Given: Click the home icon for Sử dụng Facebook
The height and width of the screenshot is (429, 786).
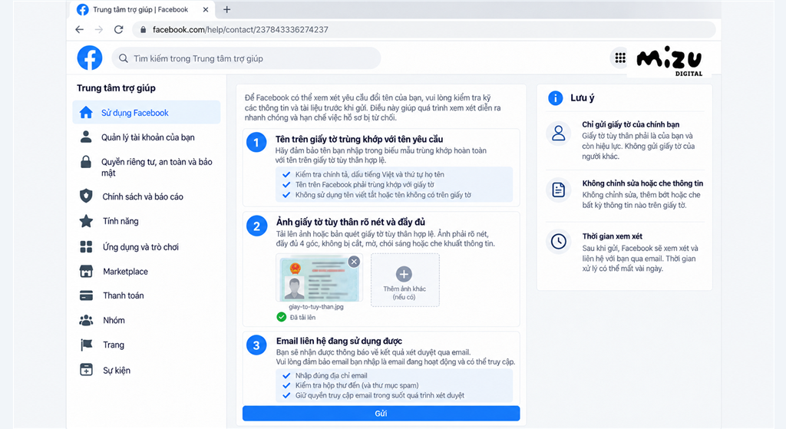Looking at the screenshot, I should click(x=86, y=112).
